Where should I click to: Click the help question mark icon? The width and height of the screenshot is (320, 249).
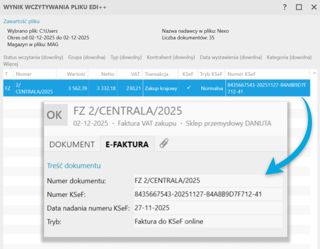point(284,7)
